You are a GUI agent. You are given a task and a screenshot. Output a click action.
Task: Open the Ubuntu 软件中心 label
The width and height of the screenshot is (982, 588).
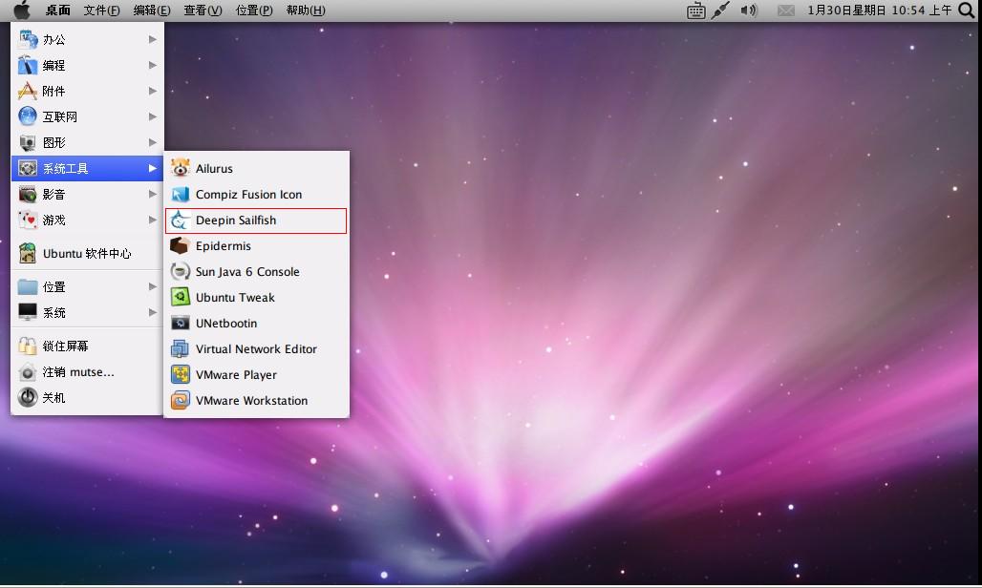[x=87, y=253]
